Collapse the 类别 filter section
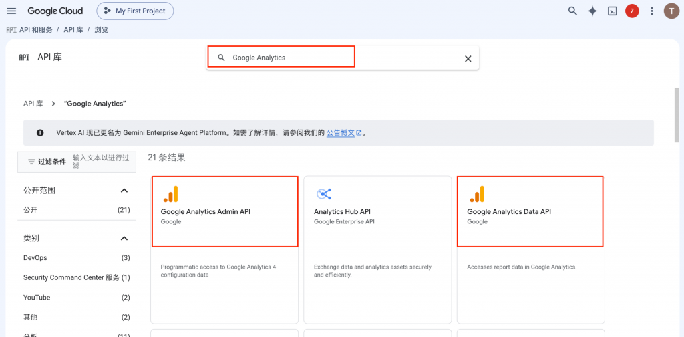The height and width of the screenshot is (337, 684). tap(124, 238)
